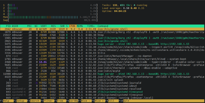Sort by the PRI column header
The height and width of the screenshot is (103, 205).
[x=29, y=26]
